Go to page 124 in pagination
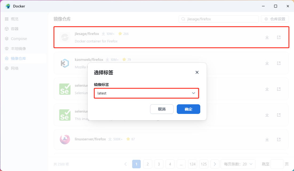294x171 pixels. [193, 164]
